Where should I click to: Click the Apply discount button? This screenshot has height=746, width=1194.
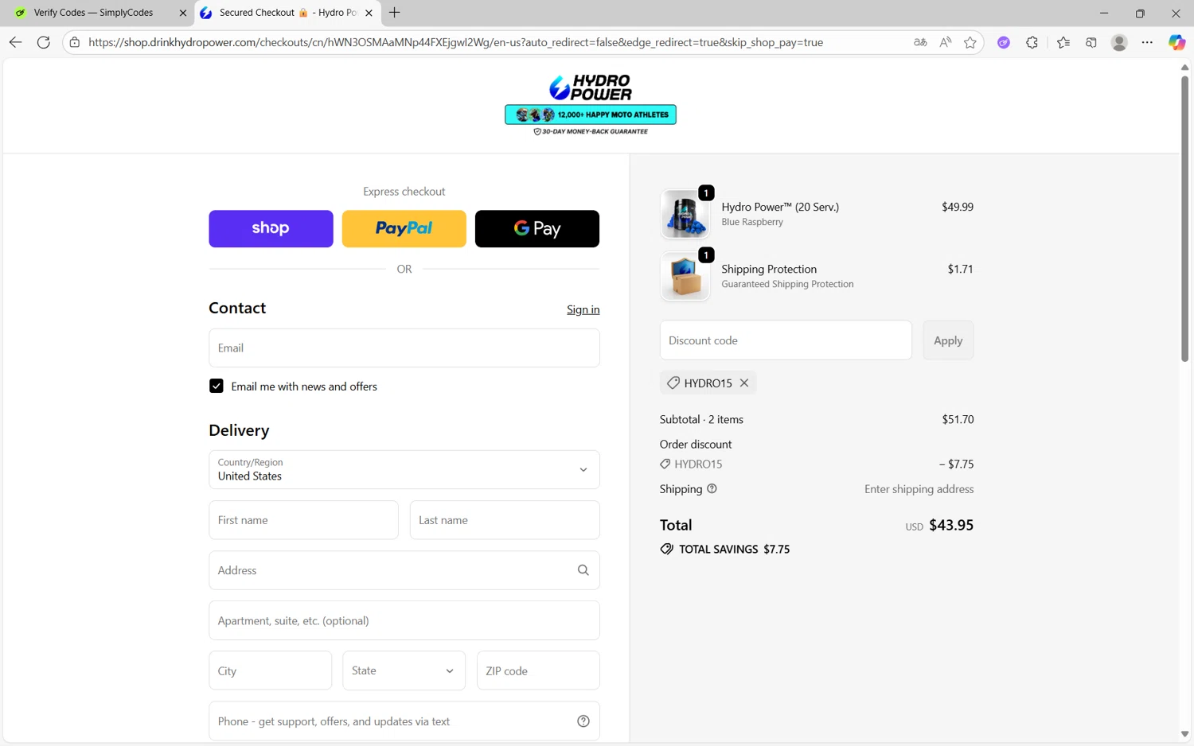click(948, 340)
